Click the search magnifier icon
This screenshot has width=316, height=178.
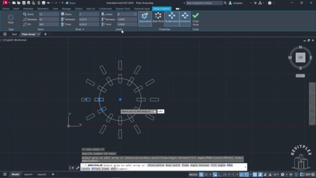point(225,3)
